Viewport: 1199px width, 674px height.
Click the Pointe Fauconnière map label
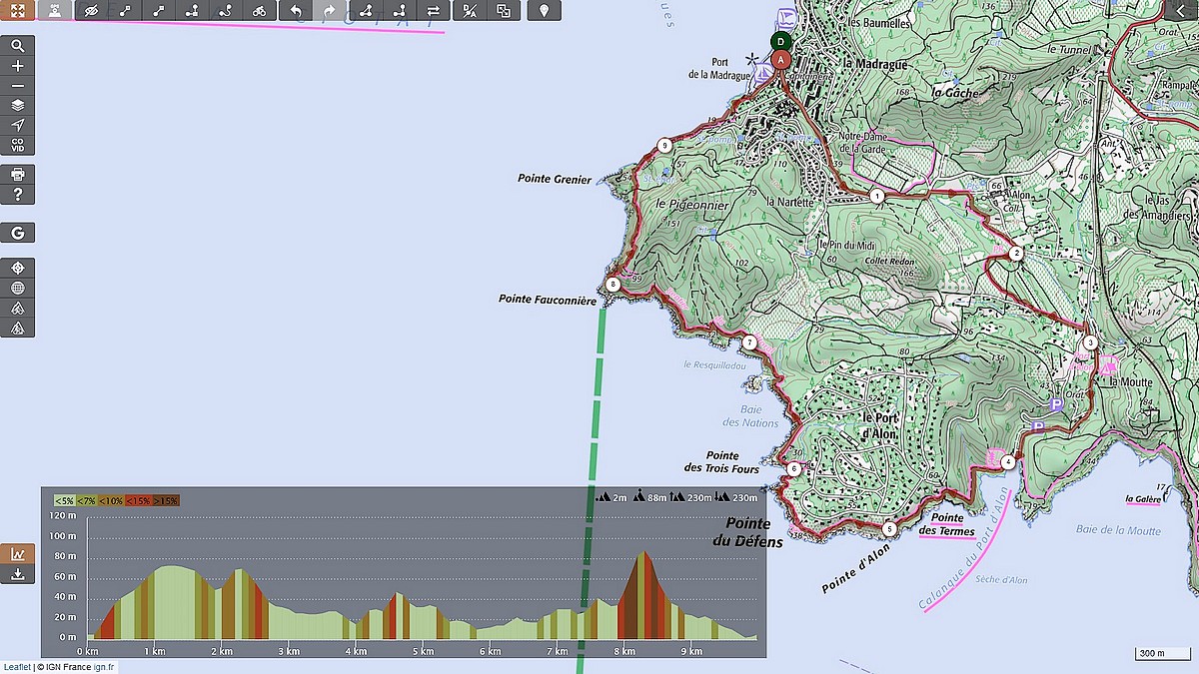(548, 299)
